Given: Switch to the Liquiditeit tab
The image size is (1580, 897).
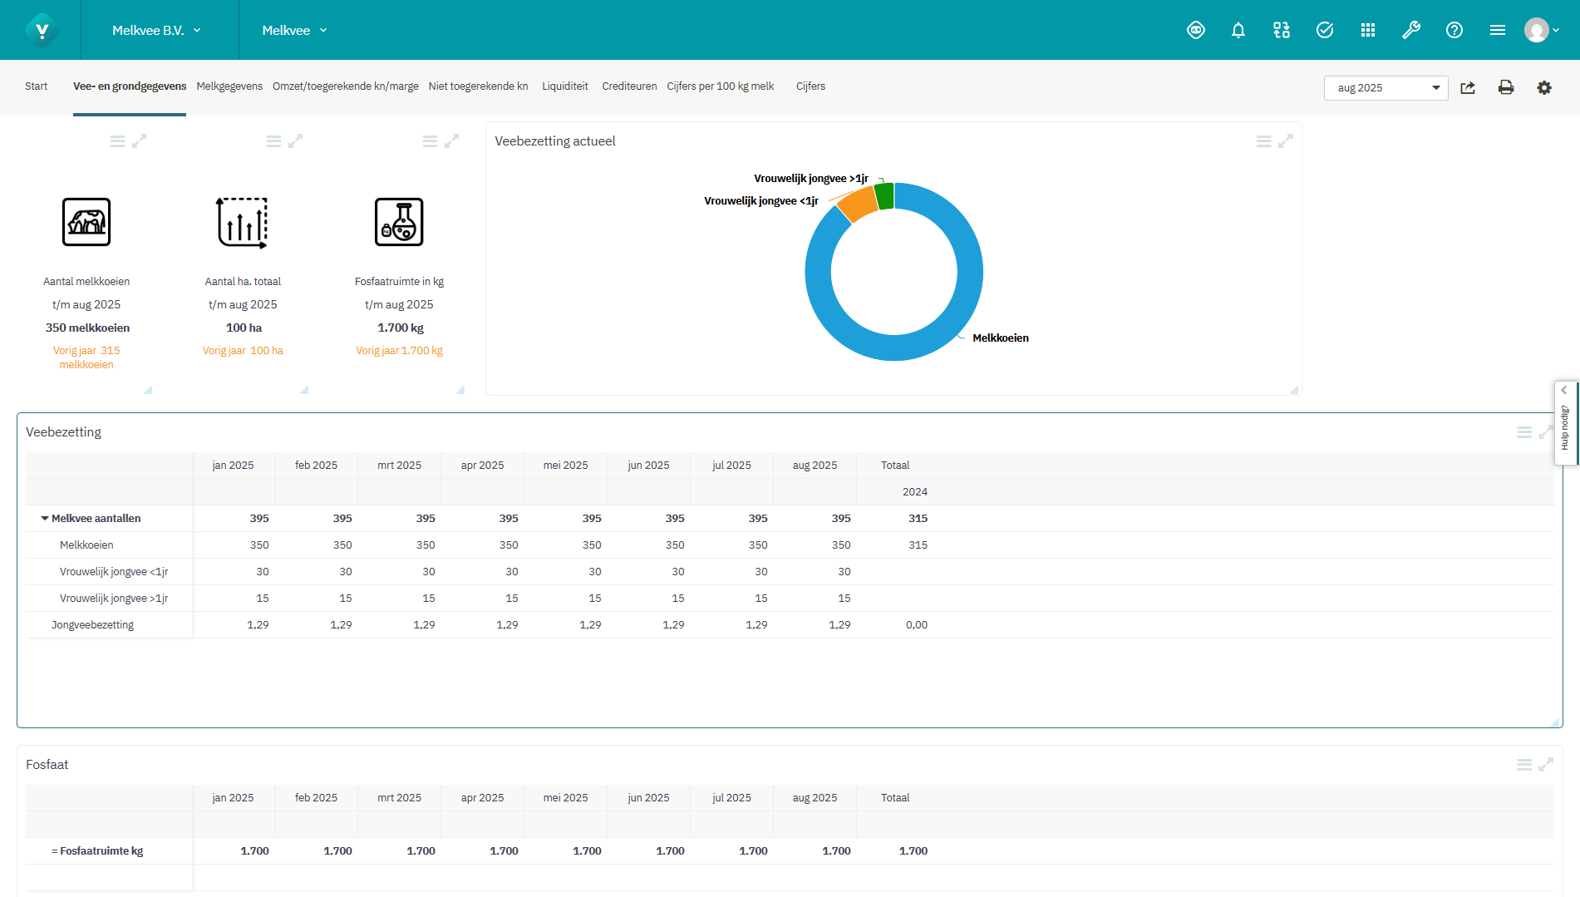Looking at the screenshot, I should [x=564, y=86].
